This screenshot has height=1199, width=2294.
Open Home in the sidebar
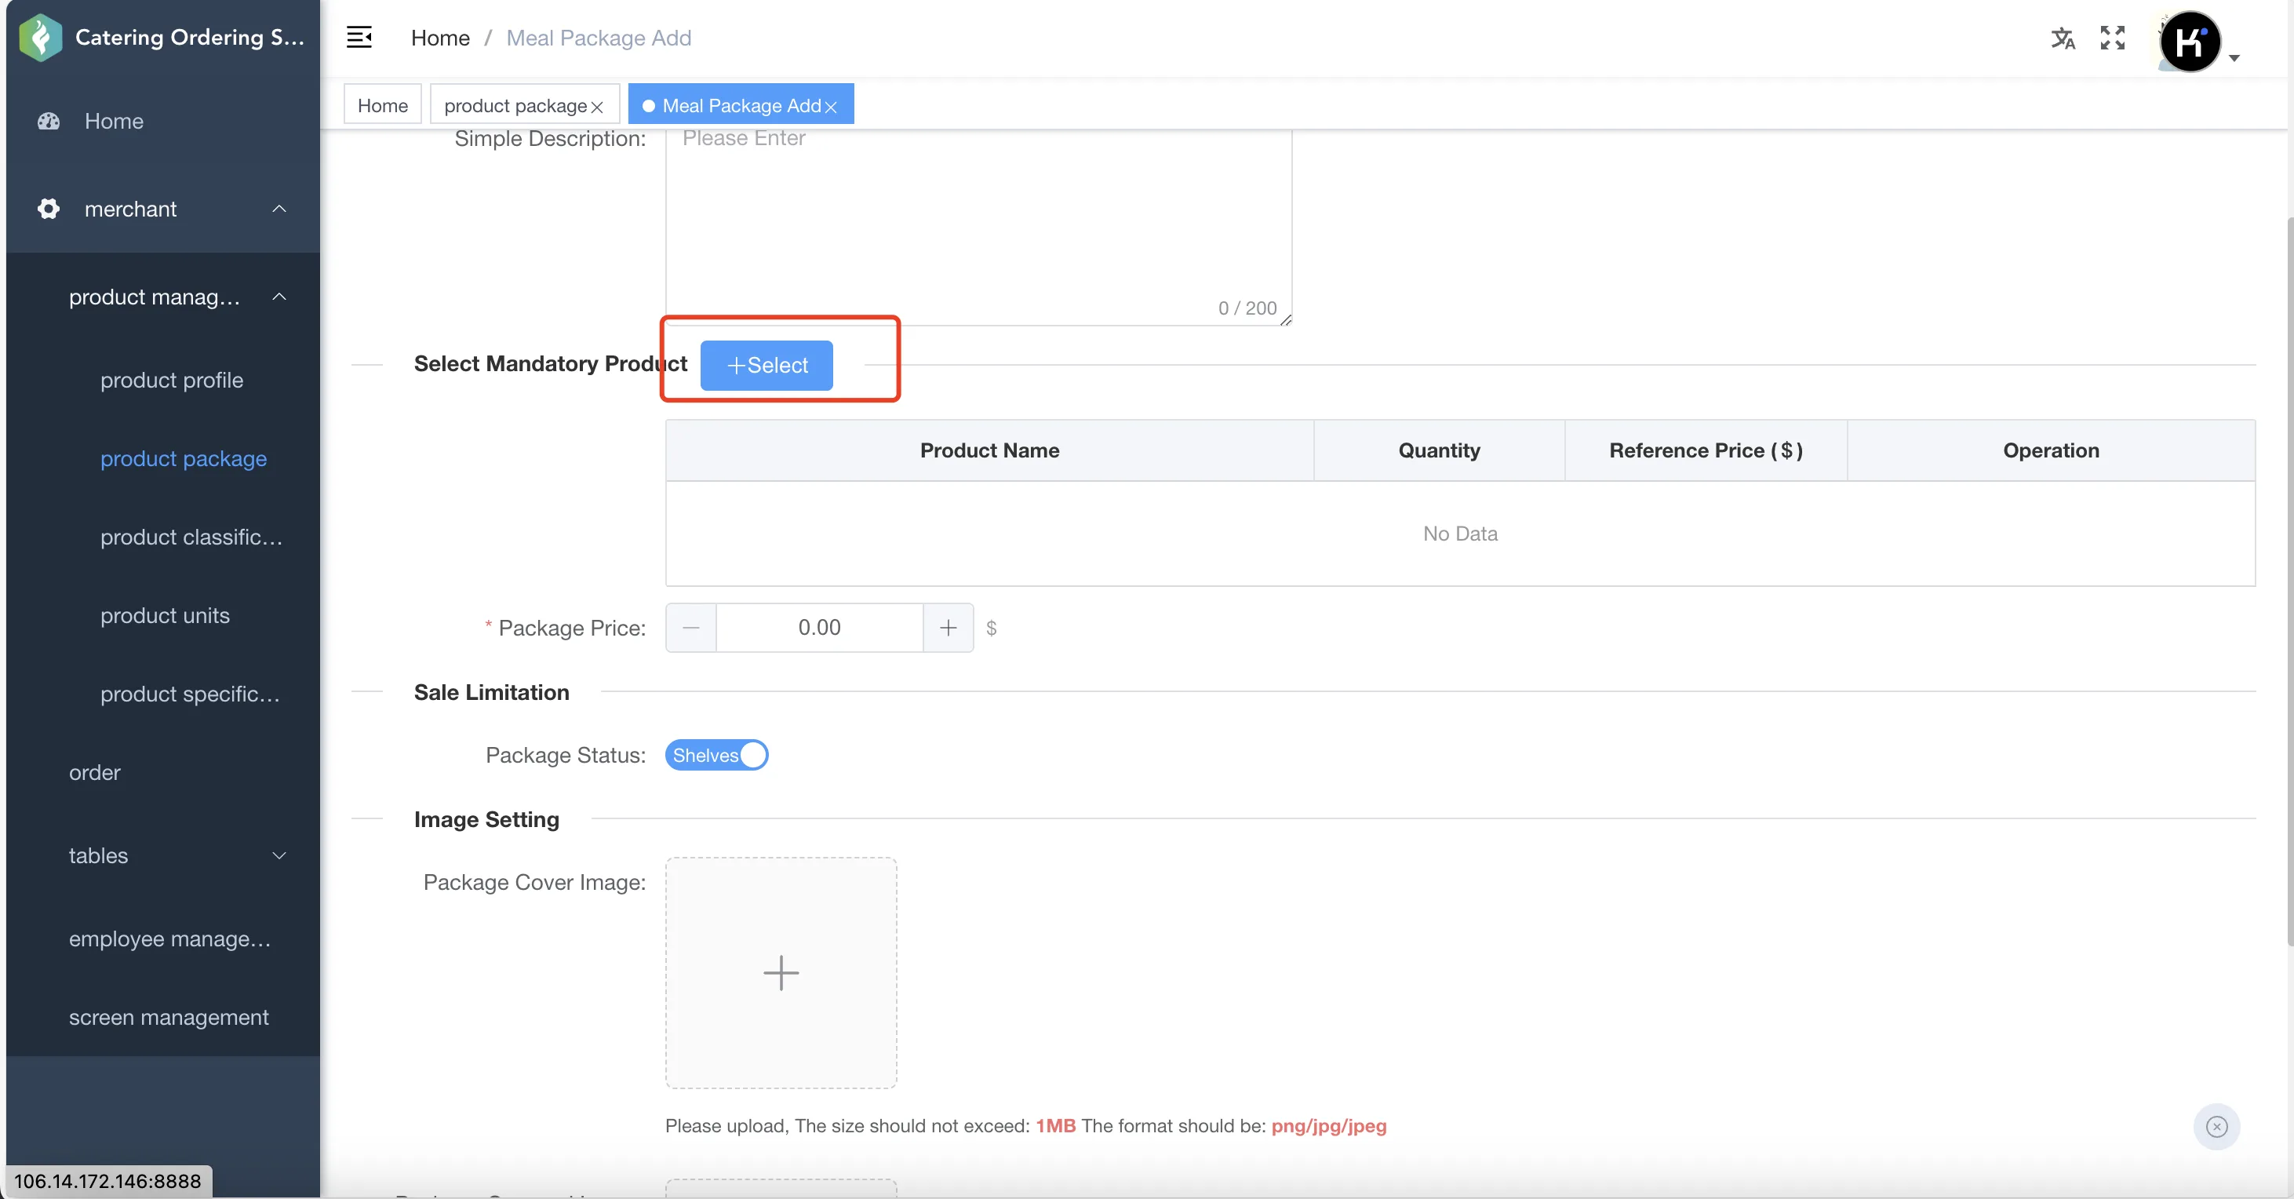click(x=163, y=121)
